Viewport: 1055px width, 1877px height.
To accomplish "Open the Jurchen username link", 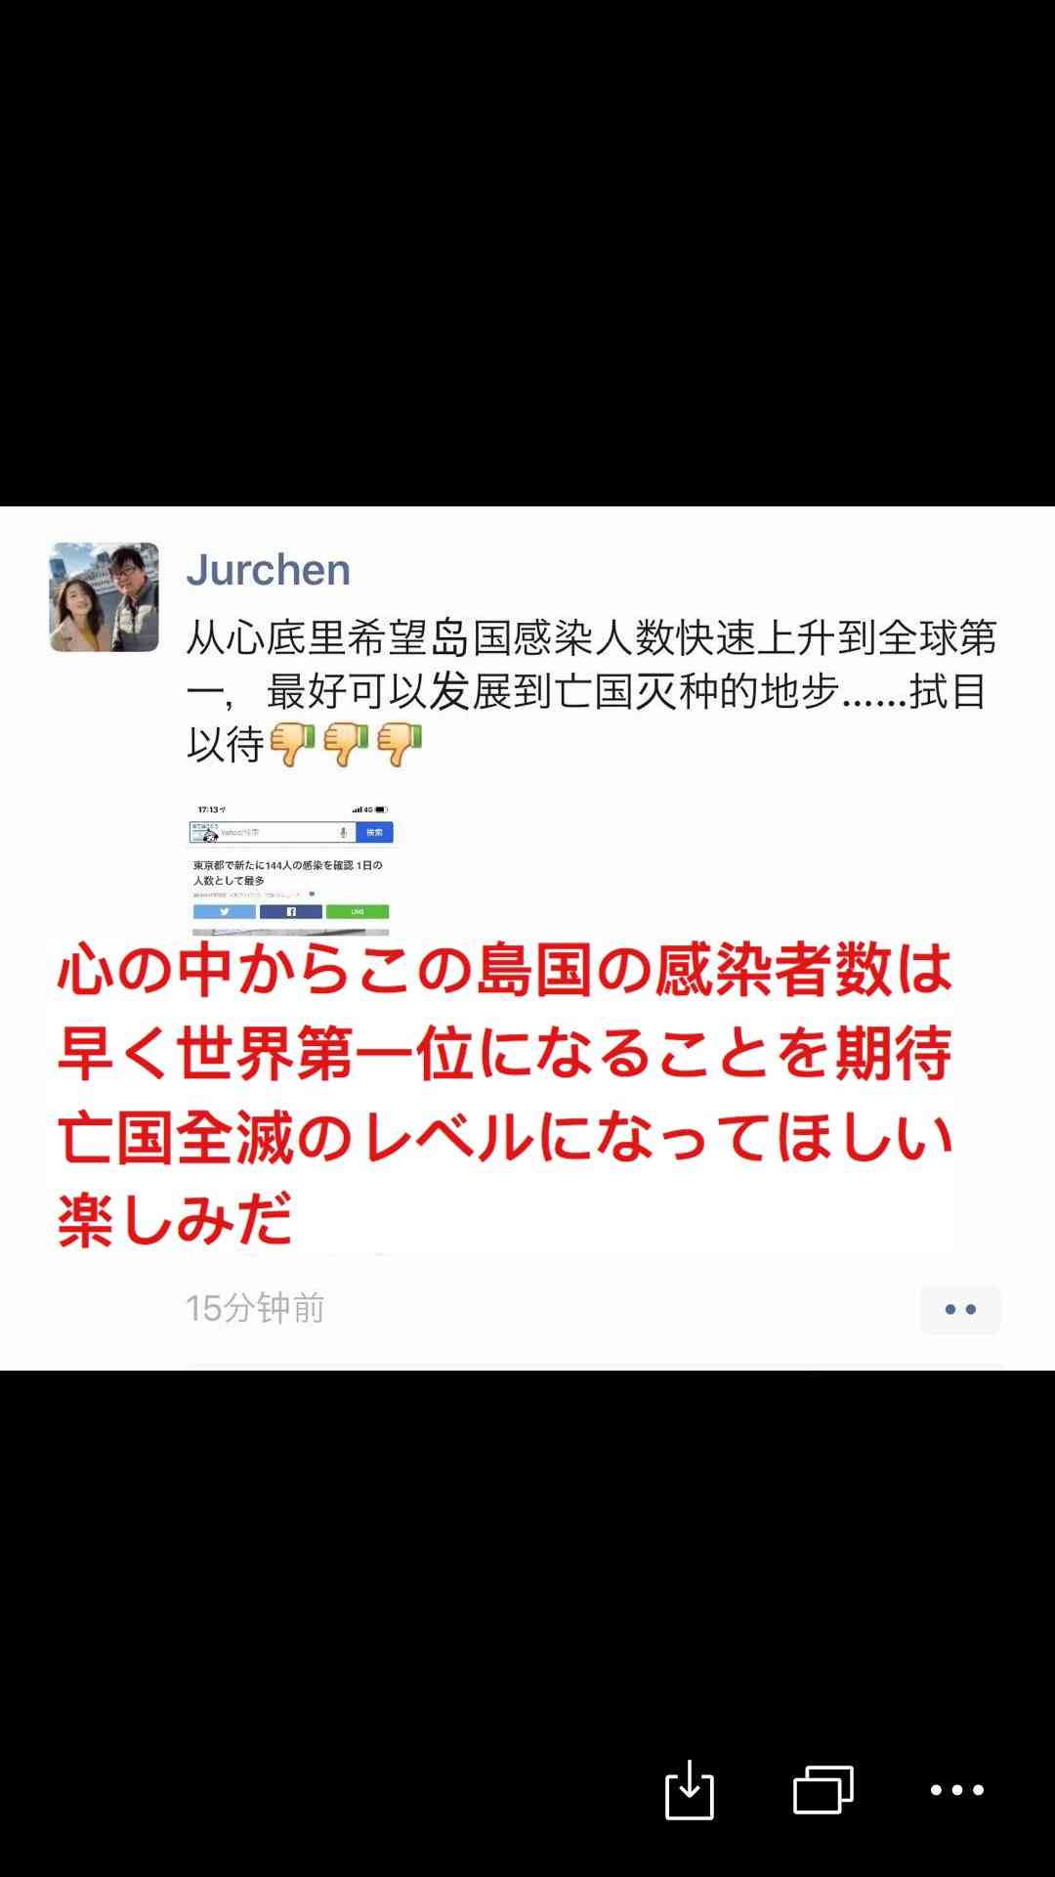I will (269, 570).
